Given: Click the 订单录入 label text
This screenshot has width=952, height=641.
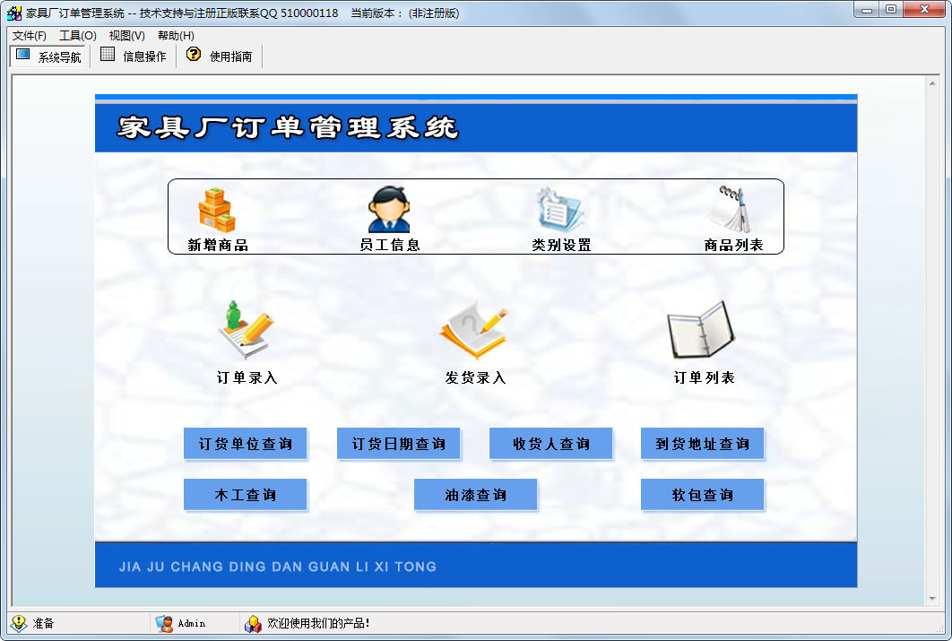Looking at the screenshot, I should [x=247, y=378].
